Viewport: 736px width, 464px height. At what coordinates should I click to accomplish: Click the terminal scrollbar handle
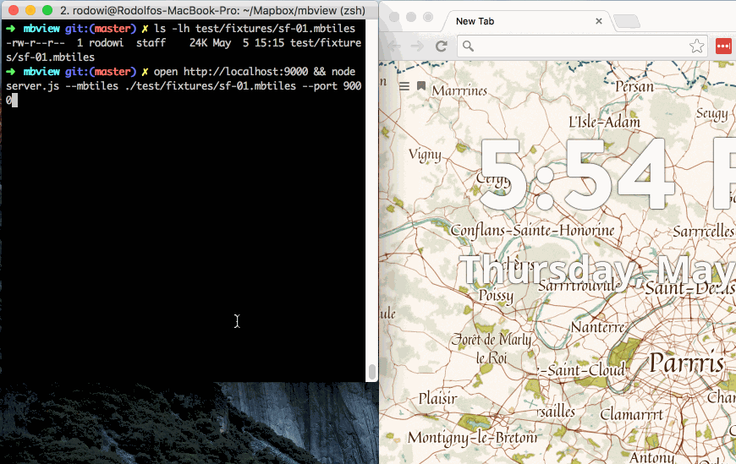[371, 372]
